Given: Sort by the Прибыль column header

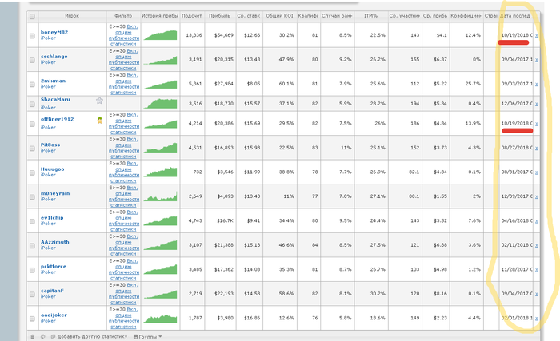Looking at the screenshot, I should point(220,16).
